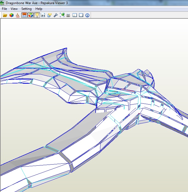Click the P.1 page number icon

[43, 15]
